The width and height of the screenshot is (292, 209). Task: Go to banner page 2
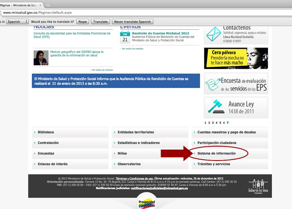tap(209, 123)
